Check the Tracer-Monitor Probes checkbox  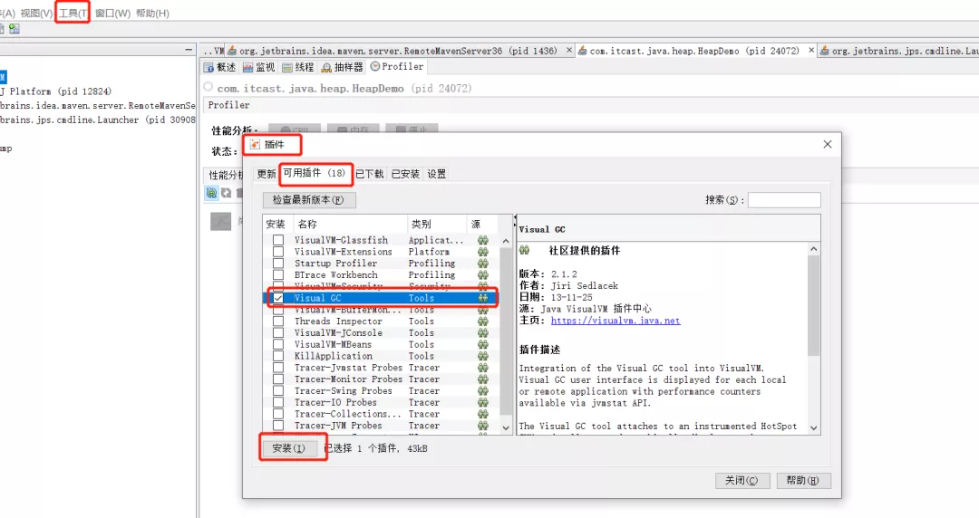(x=278, y=379)
